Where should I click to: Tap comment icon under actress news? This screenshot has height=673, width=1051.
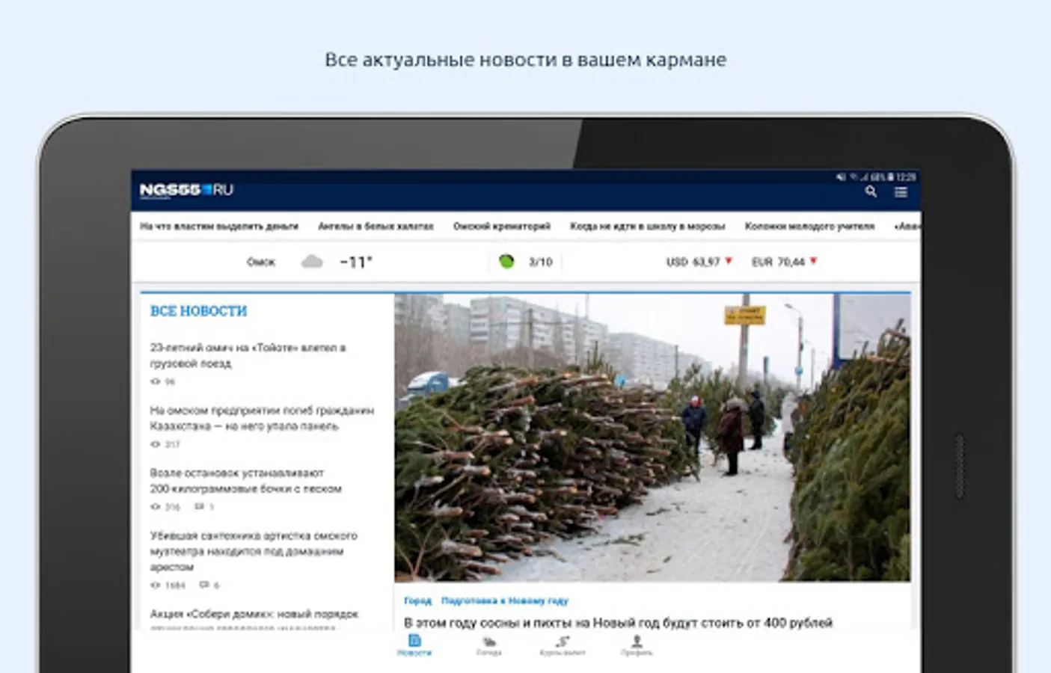pyautogui.click(x=204, y=585)
